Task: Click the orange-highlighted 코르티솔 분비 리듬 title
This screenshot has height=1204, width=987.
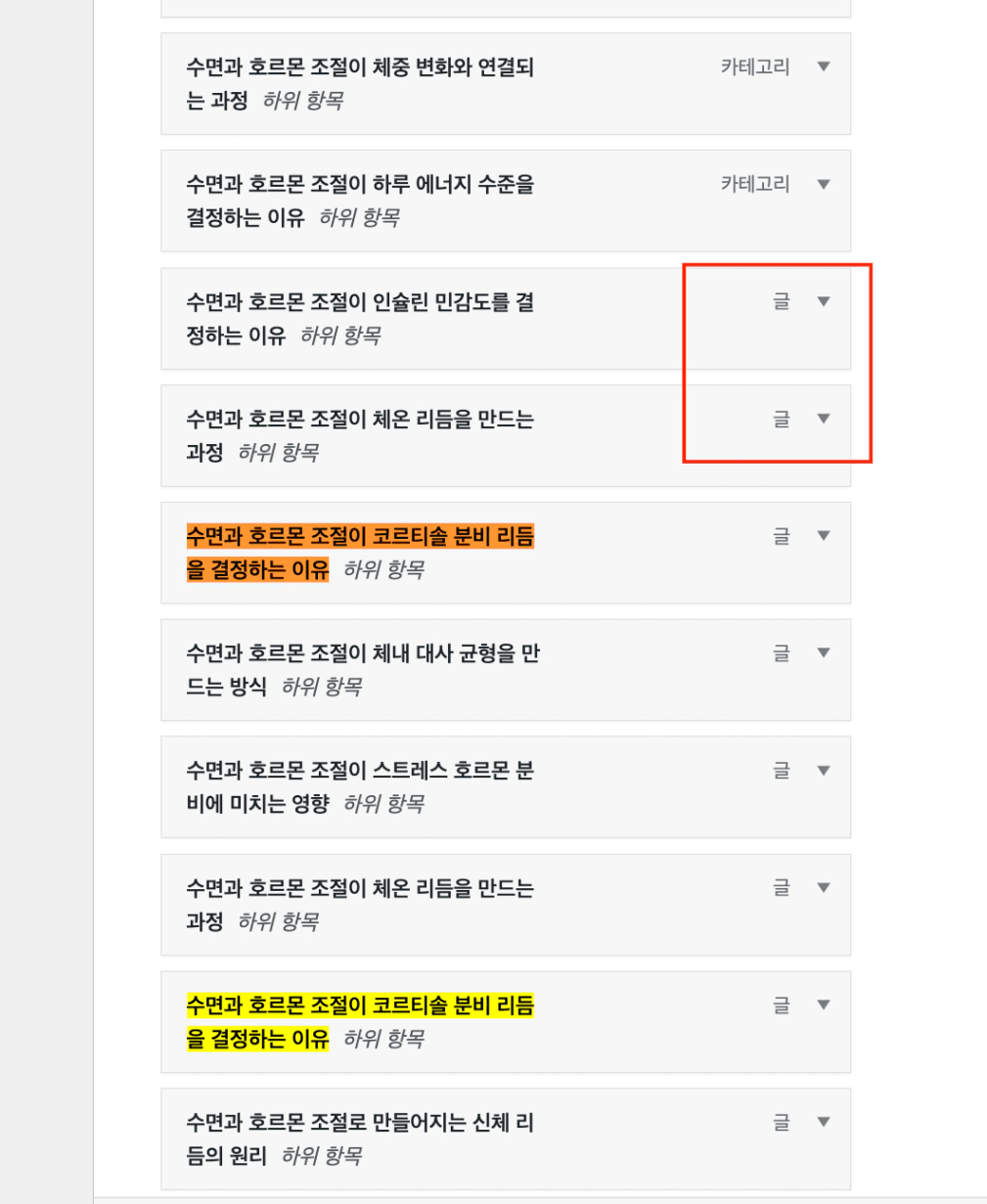Action: pos(359,537)
